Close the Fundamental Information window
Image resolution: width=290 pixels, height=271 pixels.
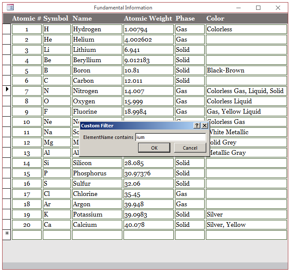278,8
